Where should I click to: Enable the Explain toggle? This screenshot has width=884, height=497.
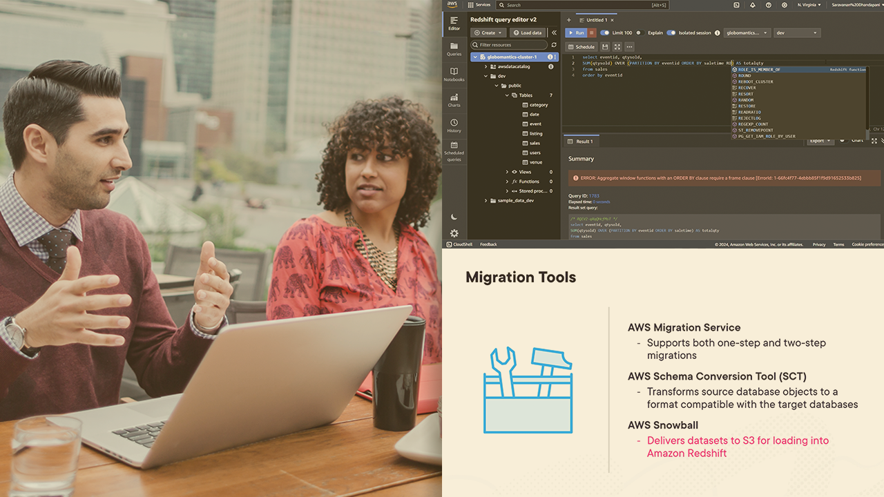639,33
